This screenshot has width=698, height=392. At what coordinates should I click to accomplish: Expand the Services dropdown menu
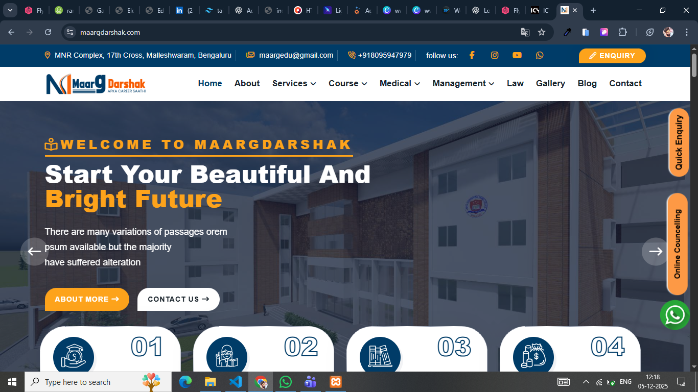coord(294,83)
